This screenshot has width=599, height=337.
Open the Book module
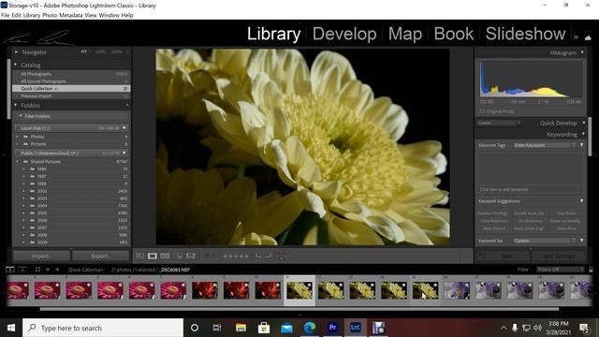453,34
